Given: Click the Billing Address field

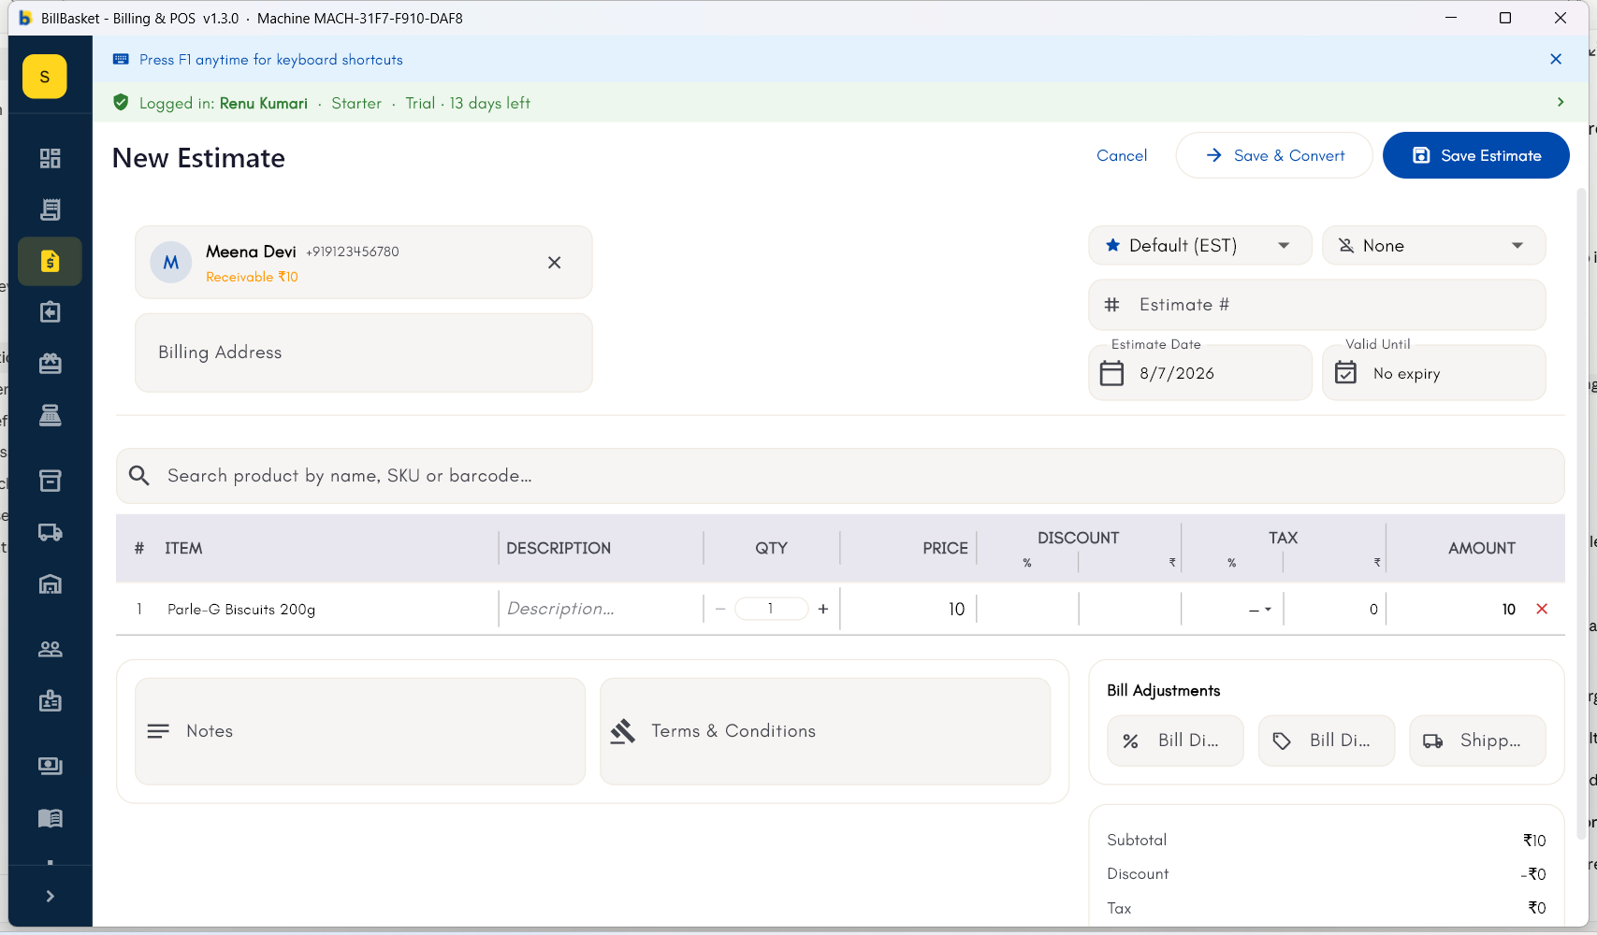Looking at the screenshot, I should 364,352.
